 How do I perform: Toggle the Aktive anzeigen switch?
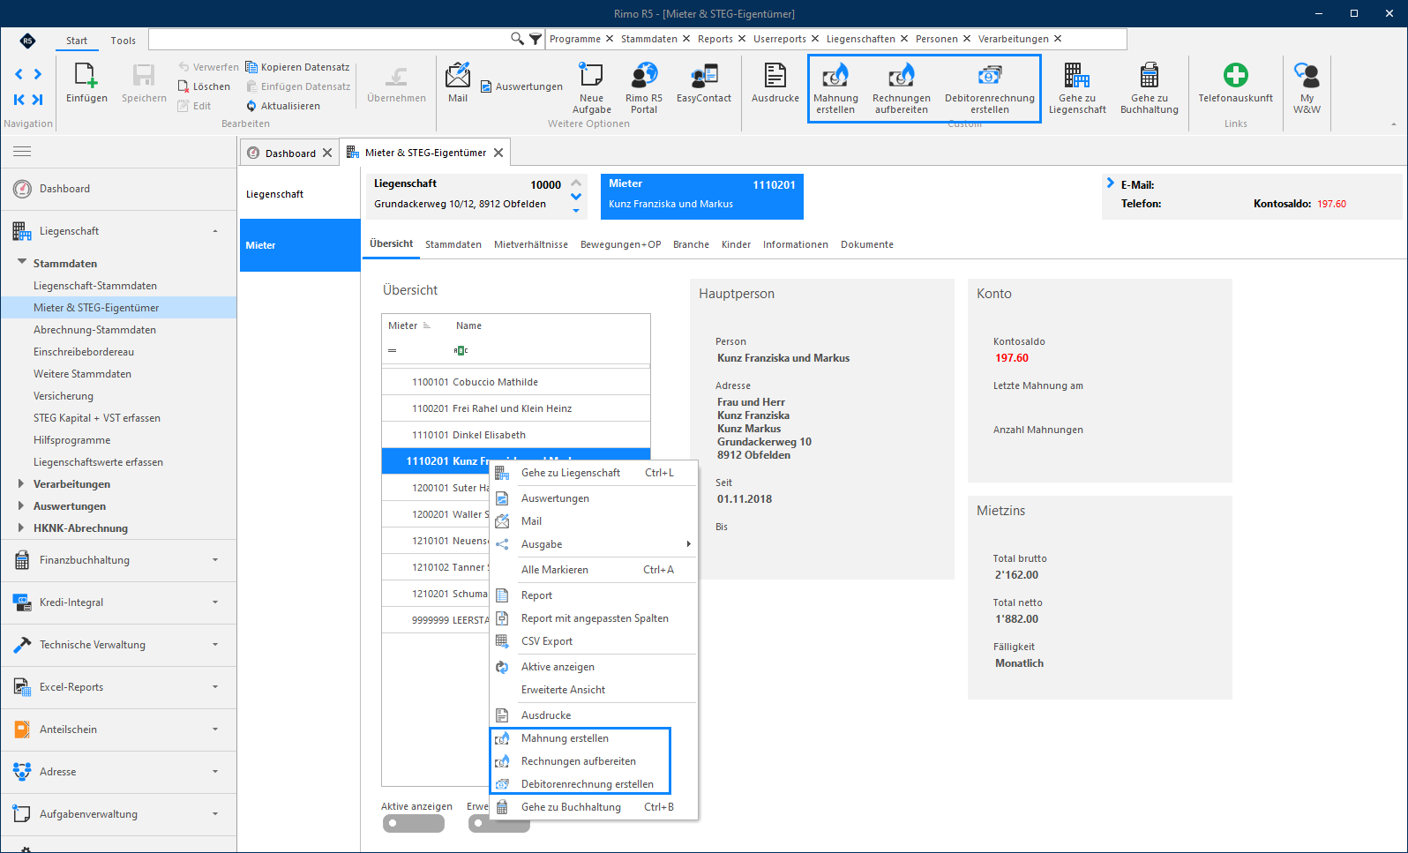click(x=413, y=823)
